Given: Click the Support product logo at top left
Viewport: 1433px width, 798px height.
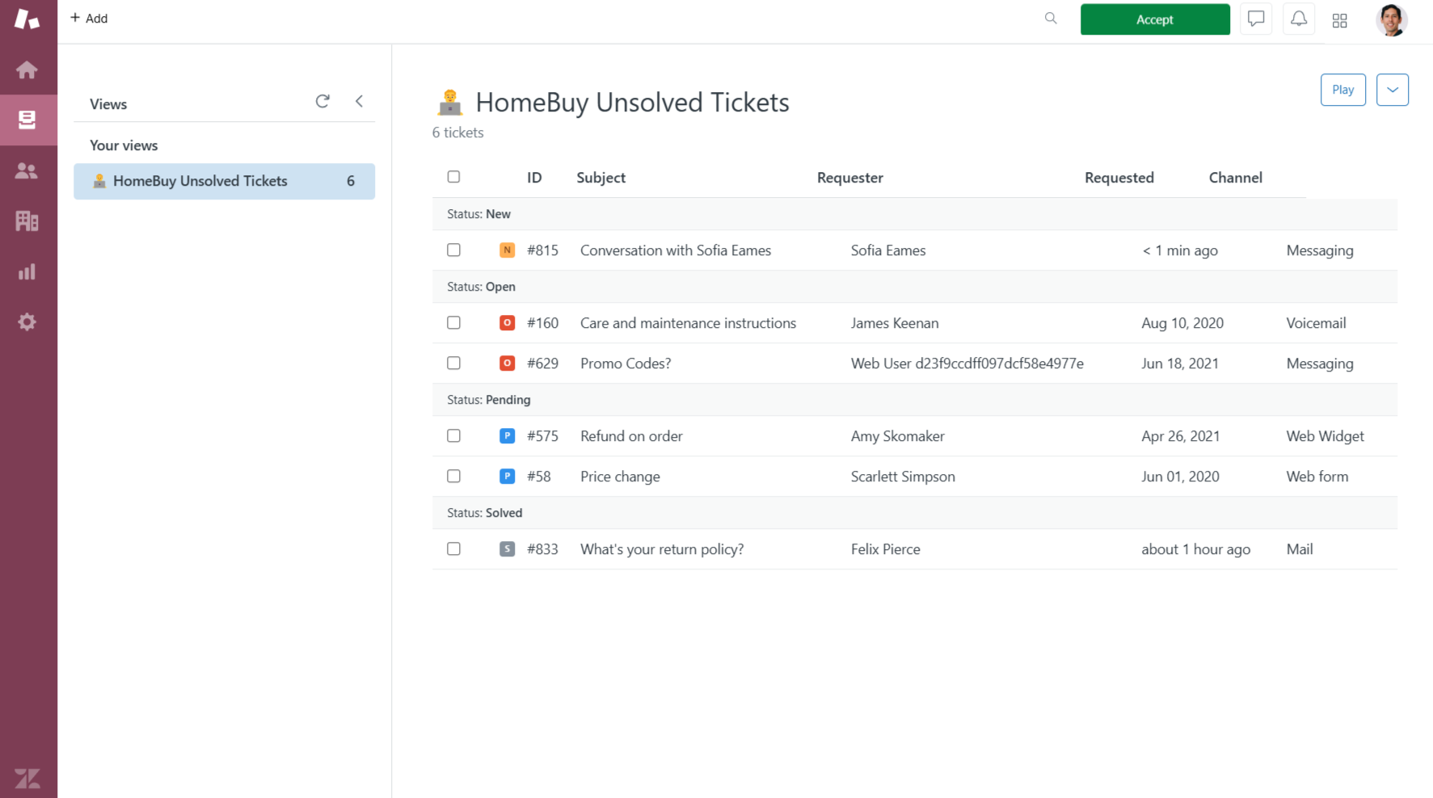Looking at the screenshot, I should [x=27, y=19].
